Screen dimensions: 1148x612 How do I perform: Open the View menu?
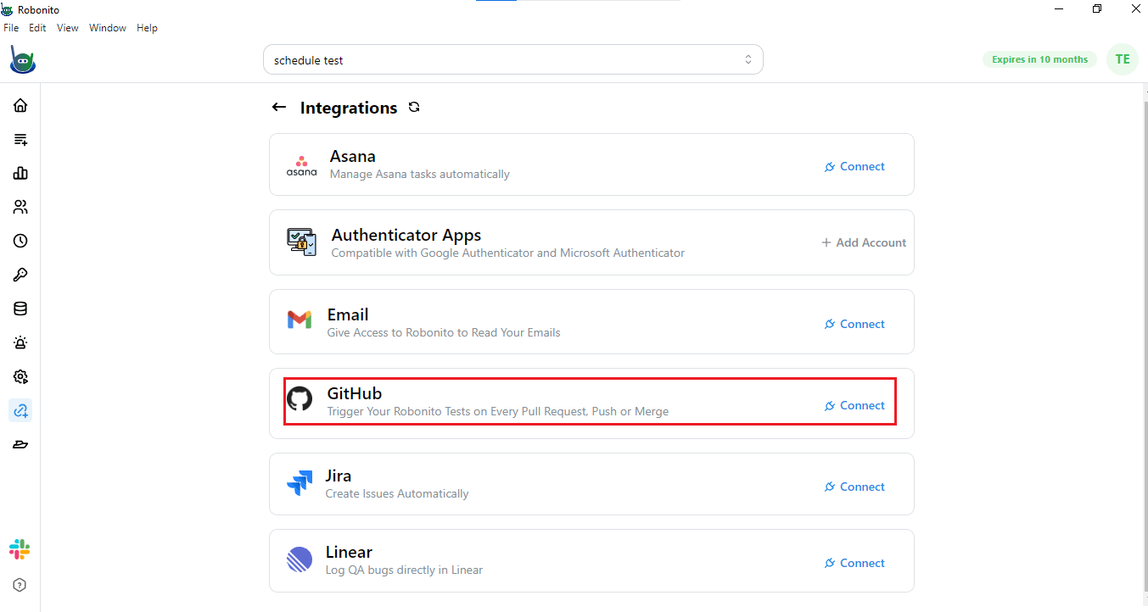click(x=68, y=28)
